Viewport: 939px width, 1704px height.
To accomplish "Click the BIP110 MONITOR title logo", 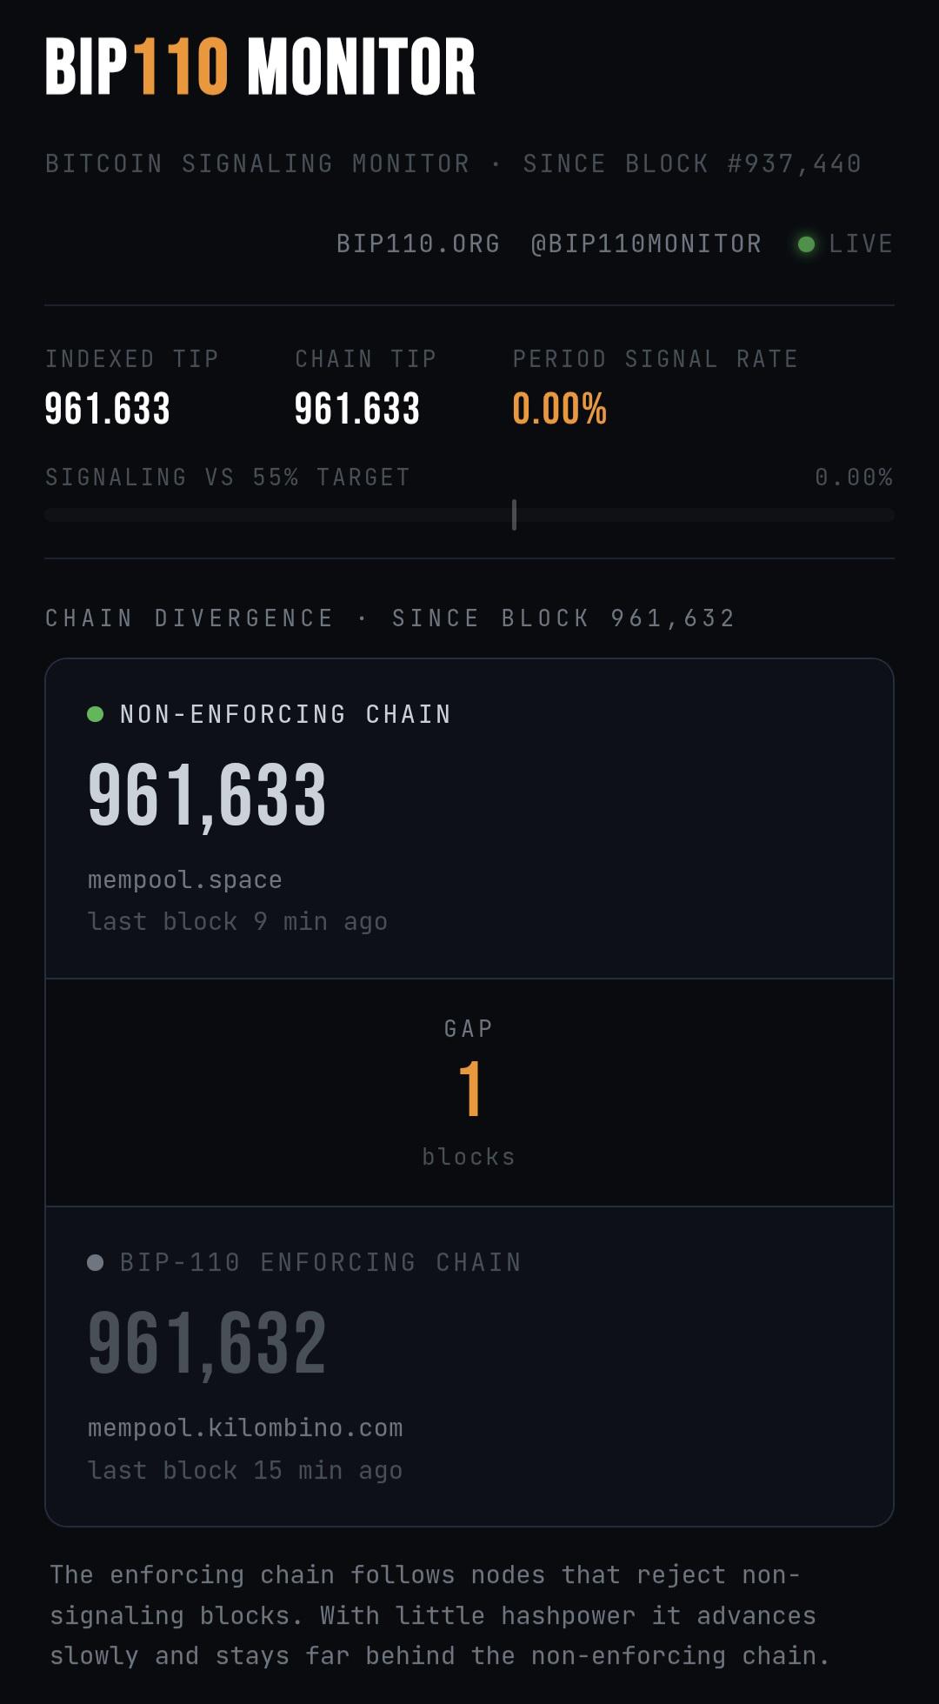I will [x=260, y=66].
